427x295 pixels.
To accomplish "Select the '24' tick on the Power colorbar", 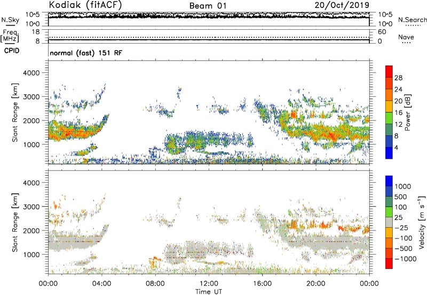I will click(x=398, y=89).
